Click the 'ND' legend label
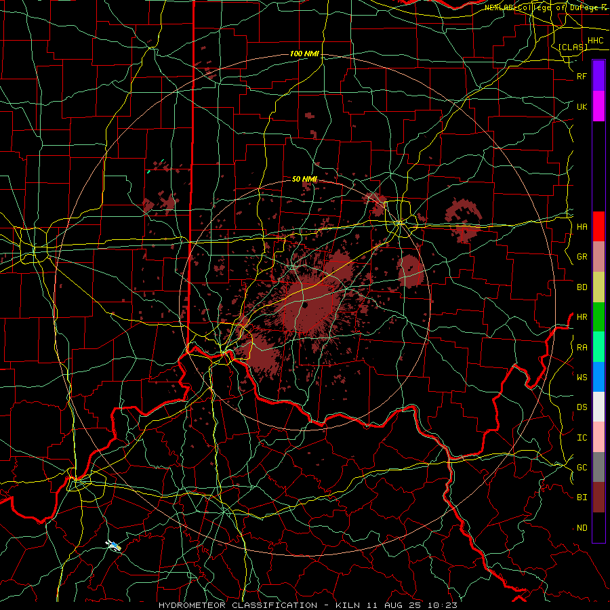The image size is (610, 610). point(582,527)
